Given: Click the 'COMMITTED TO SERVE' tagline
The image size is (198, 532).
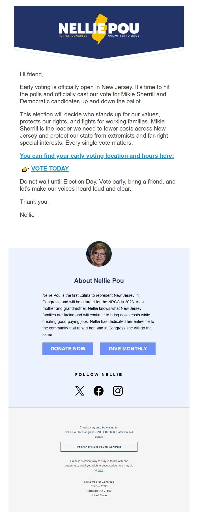Looking at the screenshot, I should (124, 36).
